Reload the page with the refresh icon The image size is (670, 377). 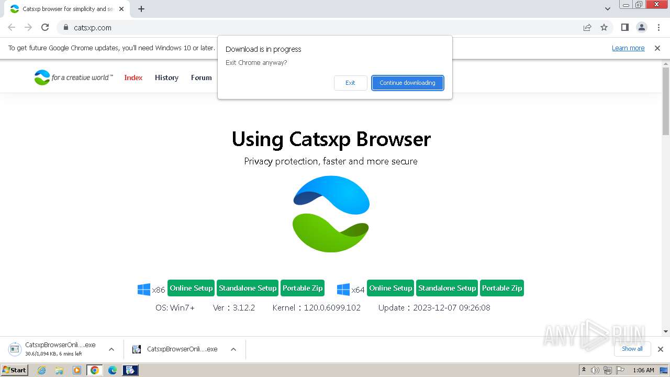pyautogui.click(x=45, y=27)
